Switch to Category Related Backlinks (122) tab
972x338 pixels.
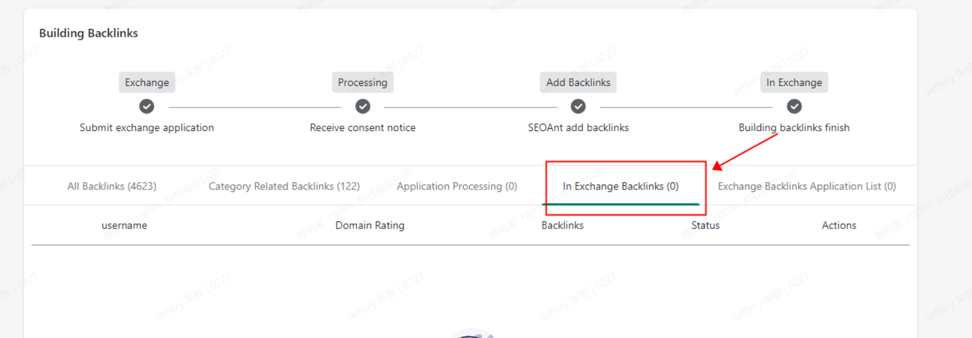(284, 186)
